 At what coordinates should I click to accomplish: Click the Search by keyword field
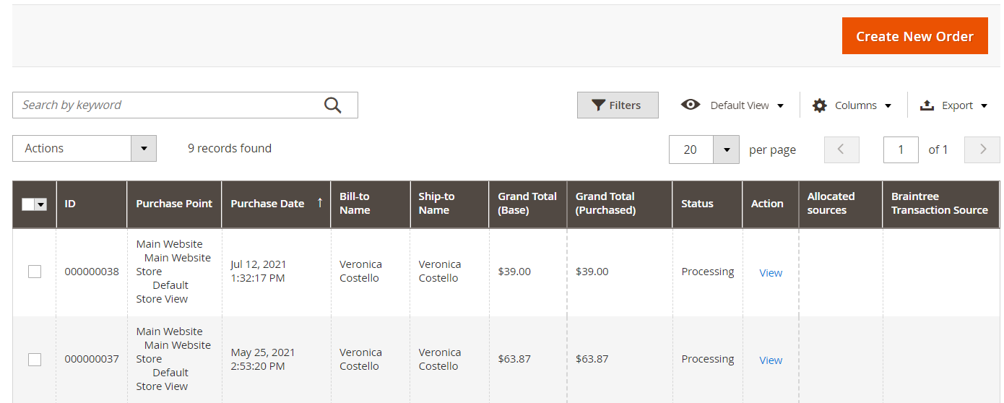(x=166, y=105)
